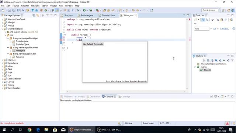Select Run.java in Package Explorer
The height and width of the screenshot is (133, 236).
tap(20, 57)
